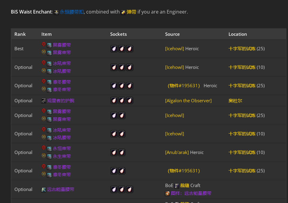Click BoE text in the 远古能量腰带 row
Viewport: 288px width, 203px height.
tap(169, 186)
